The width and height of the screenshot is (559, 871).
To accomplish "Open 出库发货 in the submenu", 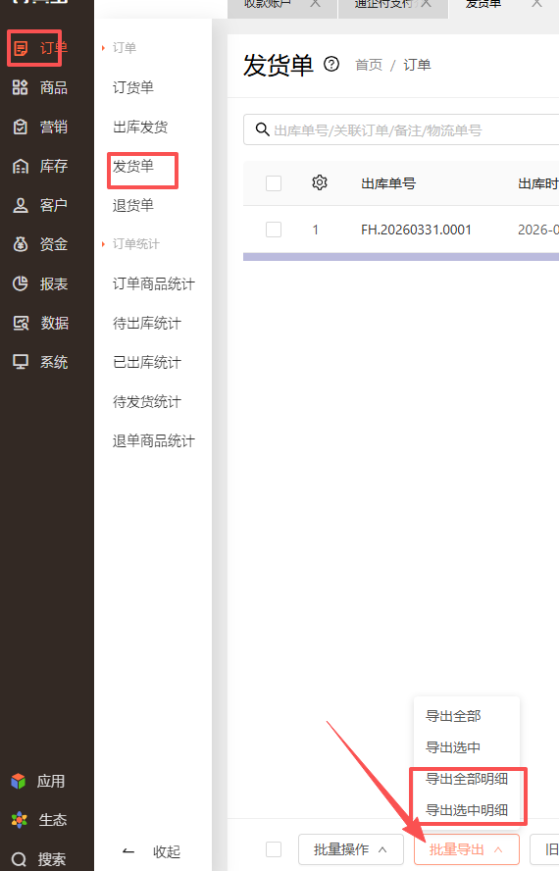I will pos(140,127).
